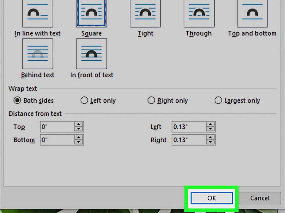This screenshot has width=285, height=213.
Task: Select the Both sides radio button
Action: pyautogui.click(x=17, y=100)
